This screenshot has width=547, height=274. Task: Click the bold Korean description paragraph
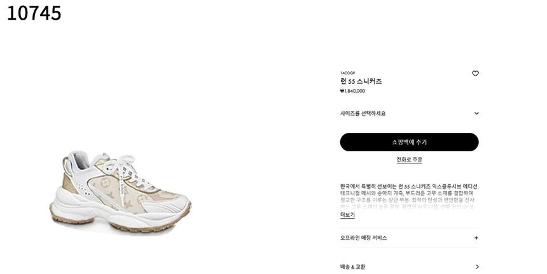pos(409,189)
